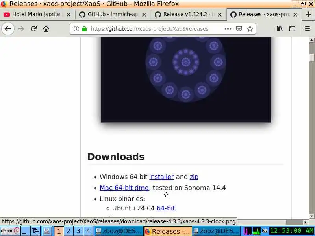The width and height of the screenshot is (315, 236).
Task: Show site information for github.com
Action: coord(76,29)
